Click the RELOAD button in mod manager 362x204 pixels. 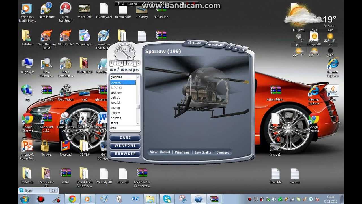[195, 43]
